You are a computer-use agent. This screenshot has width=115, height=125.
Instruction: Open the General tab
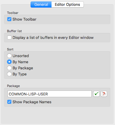pyautogui.click(x=41, y=5)
